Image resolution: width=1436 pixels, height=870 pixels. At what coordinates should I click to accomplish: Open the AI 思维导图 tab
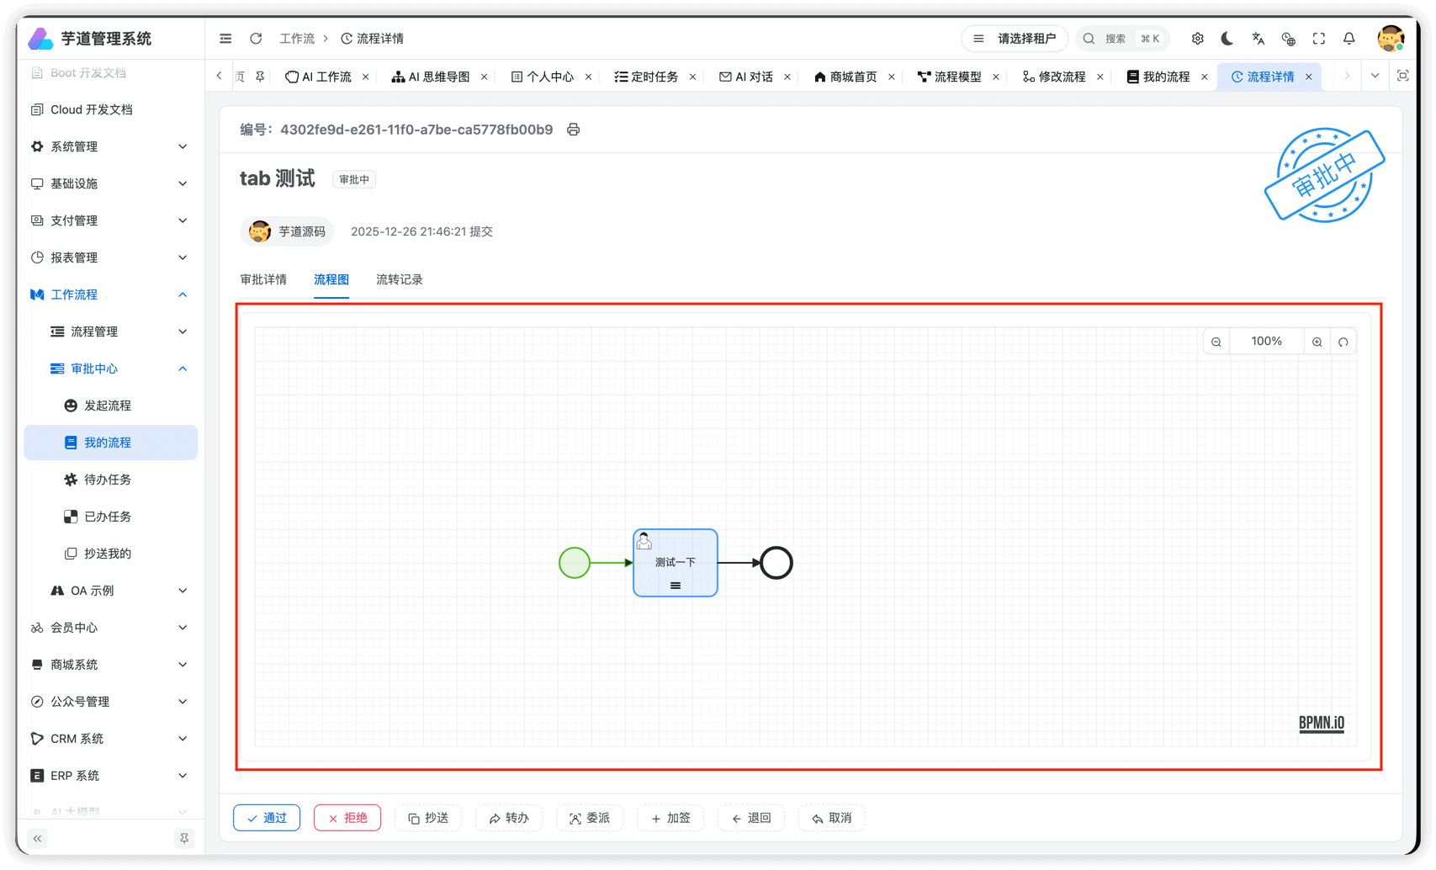click(438, 76)
